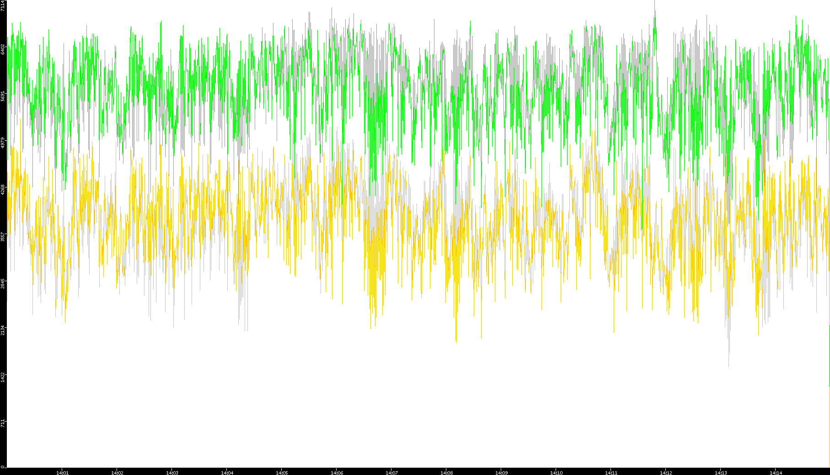Screen dimensions: 830x475
Task: Click the 14:02 time axis tick
Action: pyautogui.click(x=117, y=472)
